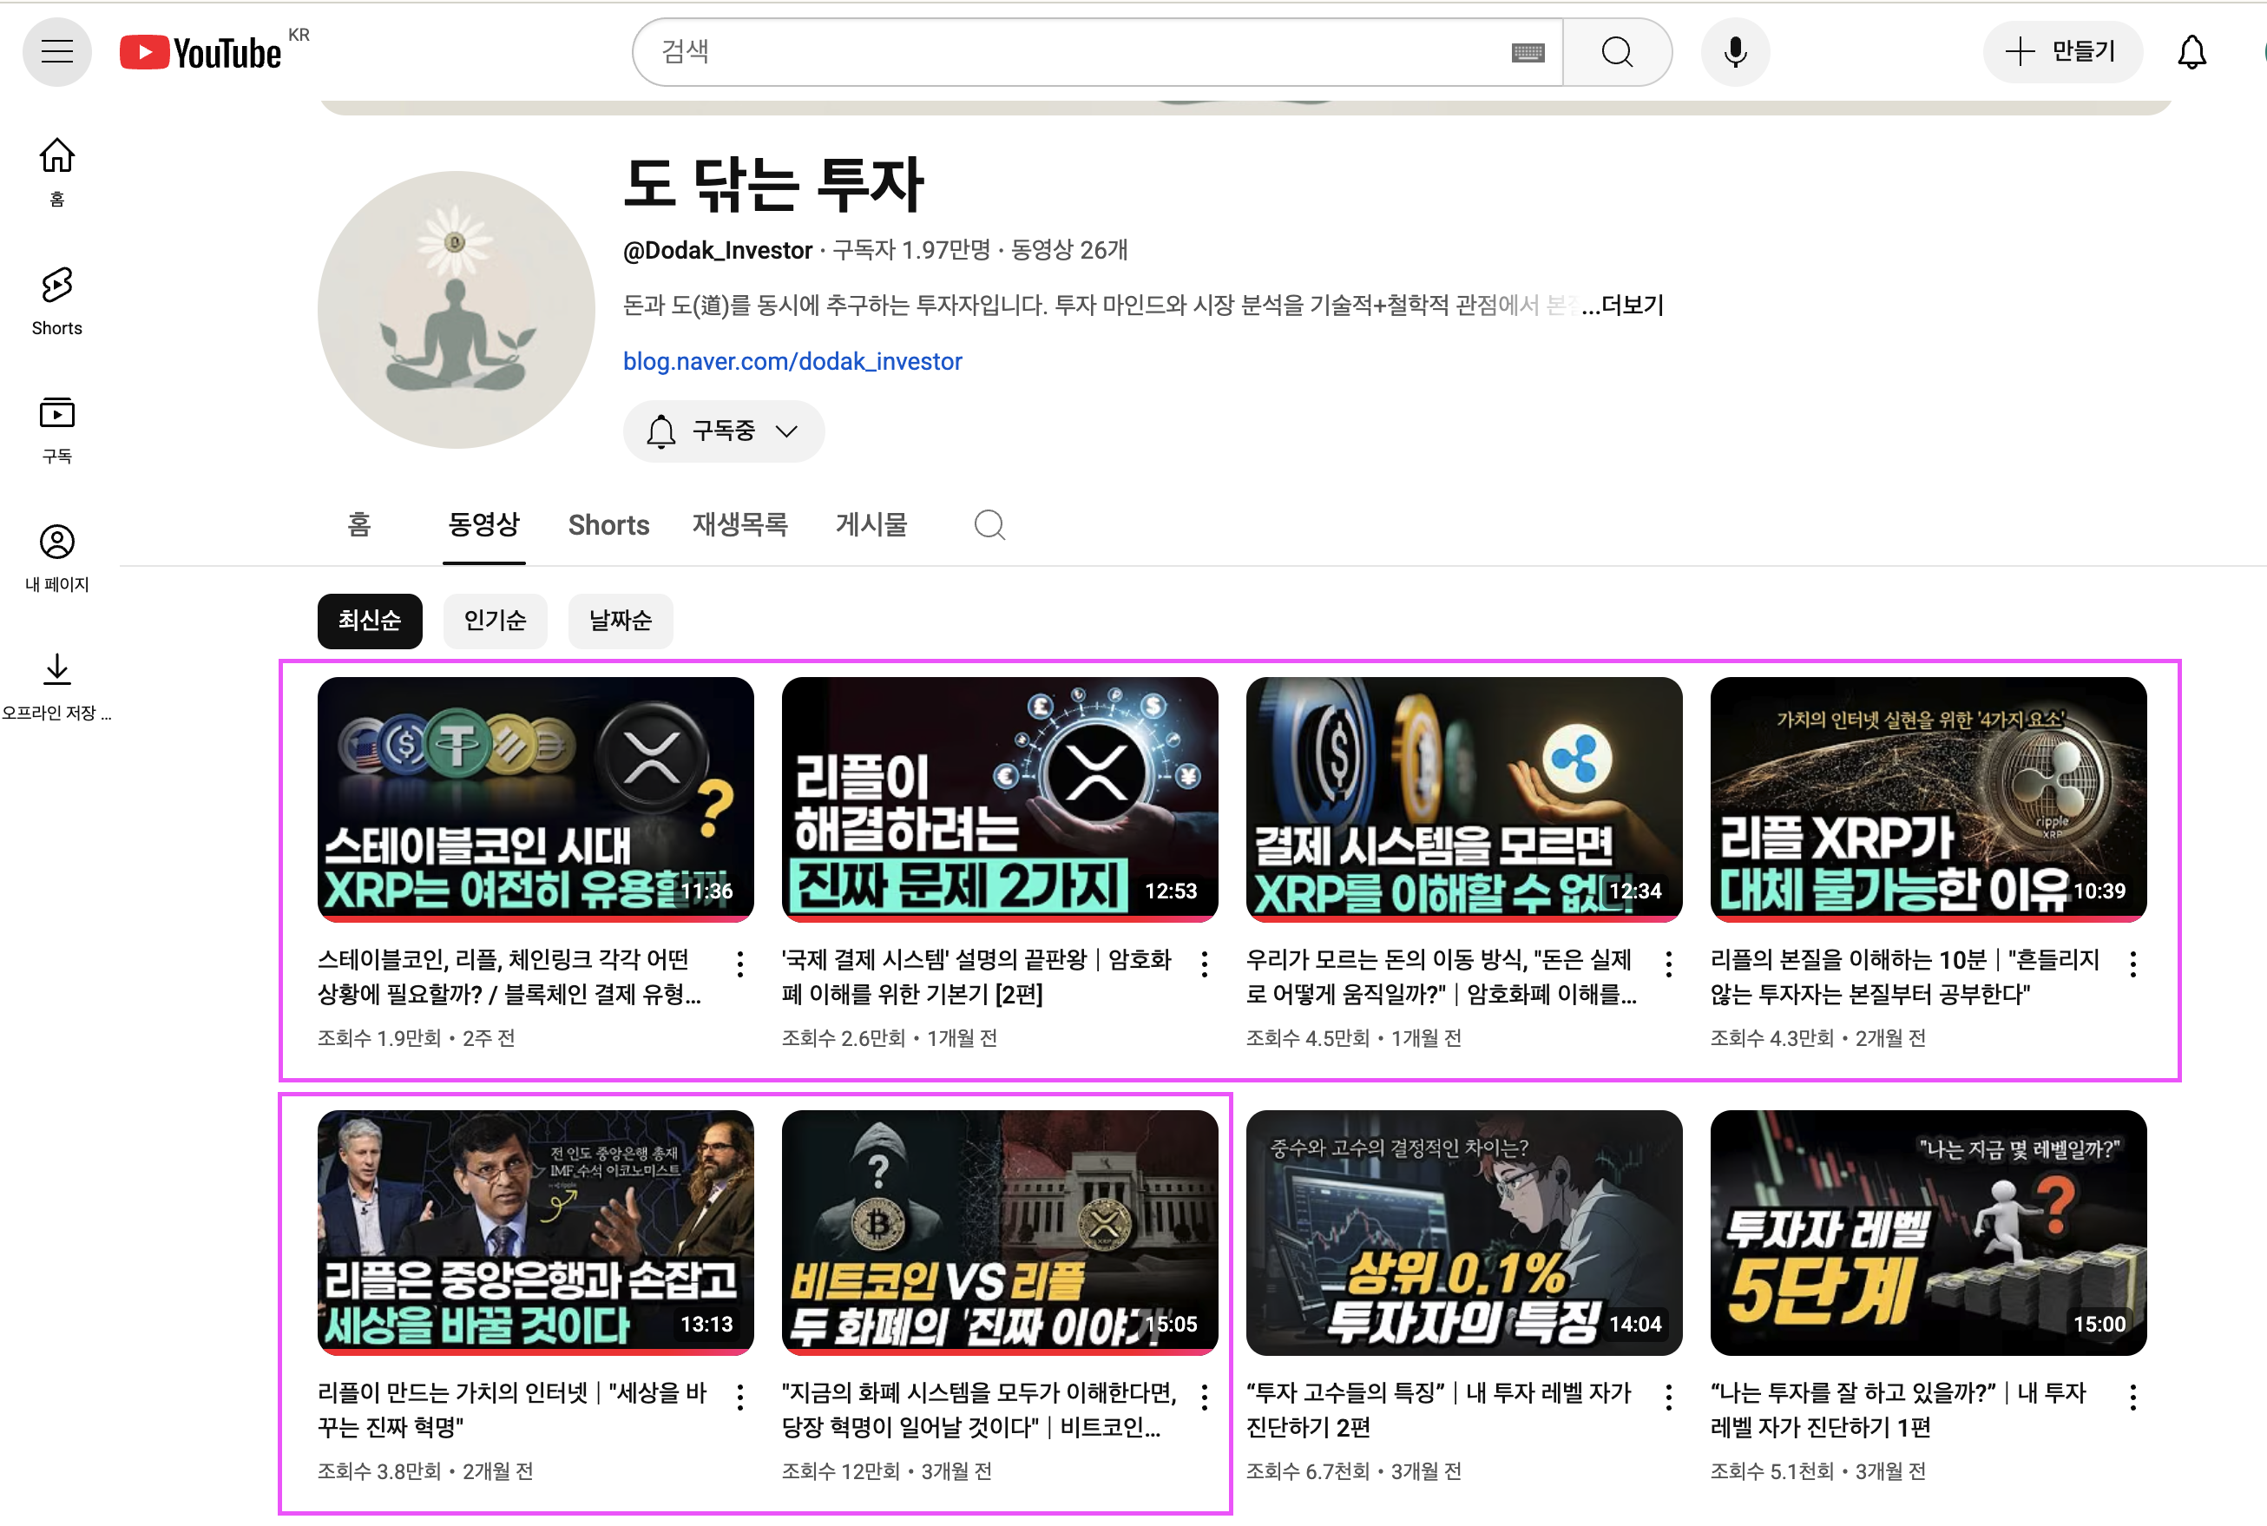Click the search magnifier button
Image resolution: width=2267 pixels, height=1526 pixels.
(x=1616, y=53)
